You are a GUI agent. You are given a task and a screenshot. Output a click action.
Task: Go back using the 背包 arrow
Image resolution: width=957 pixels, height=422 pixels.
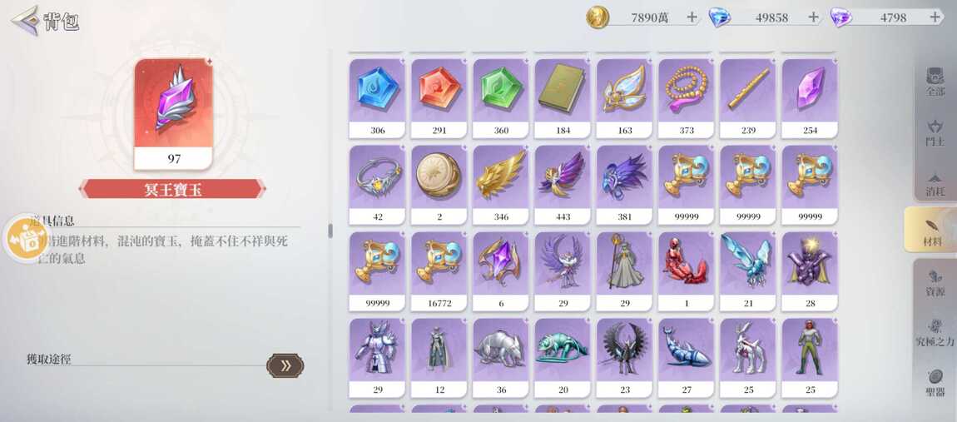pyautogui.click(x=26, y=20)
